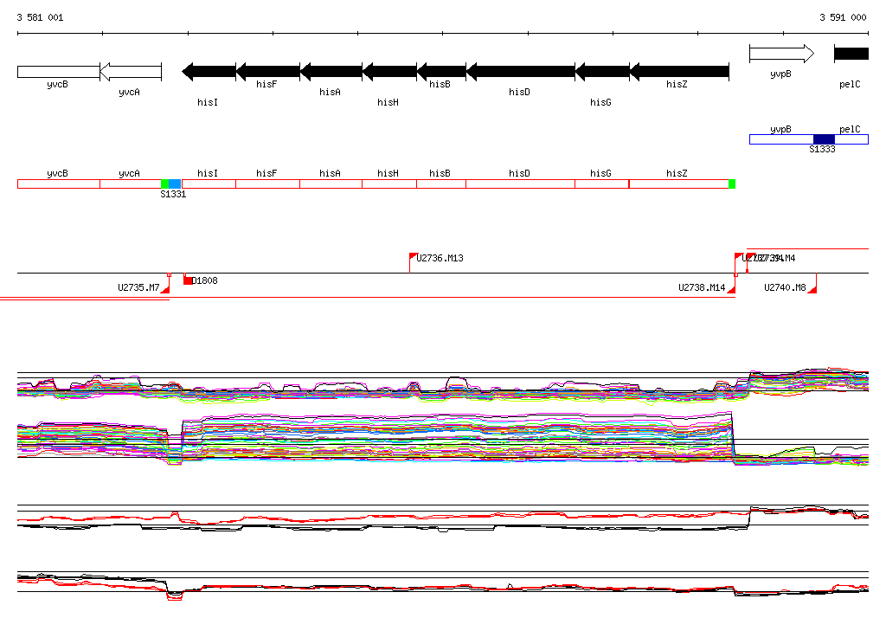Image resolution: width=886 pixels, height=618 pixels.
Task: Select the hisF segment in red track
Action: click(x=268, y=183)
